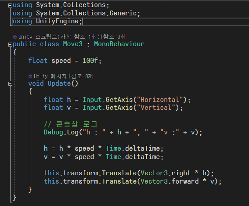Click the 'void' keyword
The width and height of the screenshot is (249, 206).
click(36, 83)
